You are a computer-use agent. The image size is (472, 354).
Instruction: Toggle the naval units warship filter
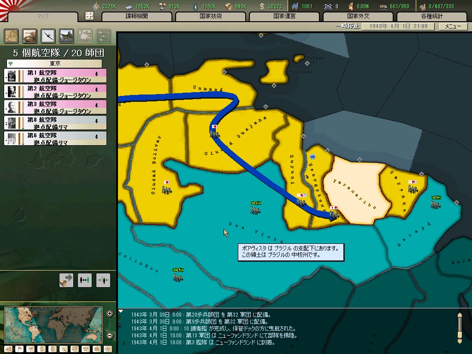[66, 36]
